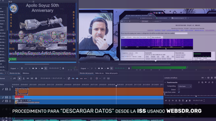Image resolution: width=216 pixels, height=121 pixels.
Task: Open project monitor Original scaling dropdown
Action: pyautogui.click(x=85, y=68)
